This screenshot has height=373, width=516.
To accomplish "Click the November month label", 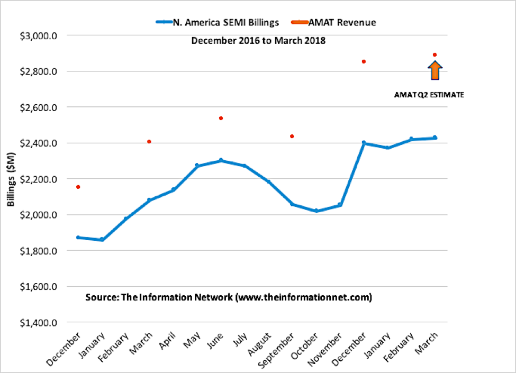I will 324,349.
